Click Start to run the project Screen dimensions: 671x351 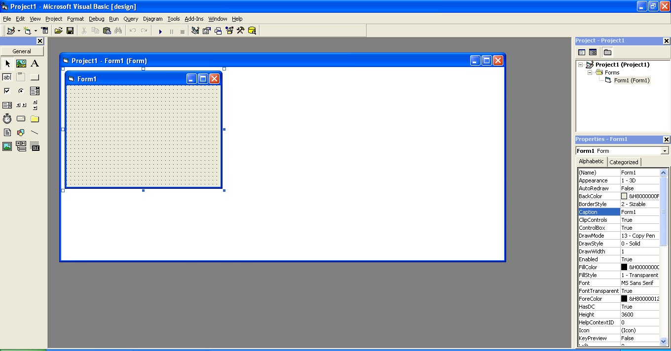click(160, 30)
